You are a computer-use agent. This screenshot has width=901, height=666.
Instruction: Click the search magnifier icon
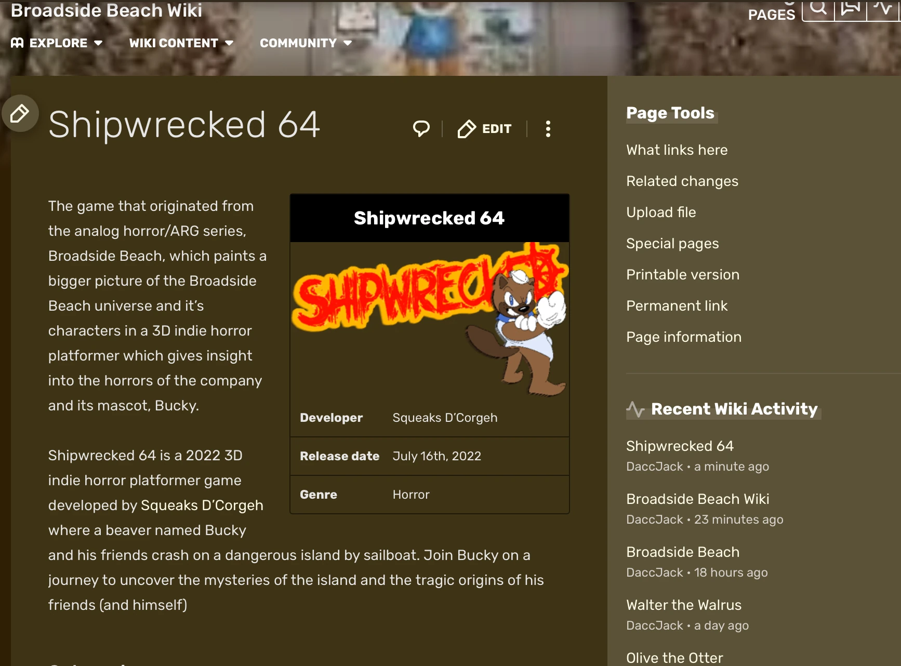(x=818, y=9)
